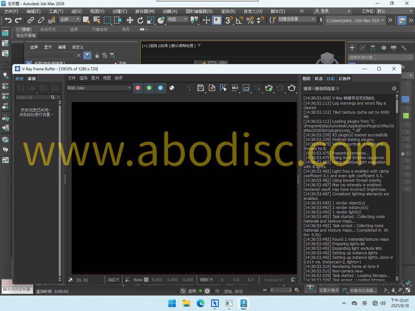The width and height of the screenshot is (415, 311).
Task: Open the 视图 reference coordinate dropdown
Action: click(x=177, y=19)
